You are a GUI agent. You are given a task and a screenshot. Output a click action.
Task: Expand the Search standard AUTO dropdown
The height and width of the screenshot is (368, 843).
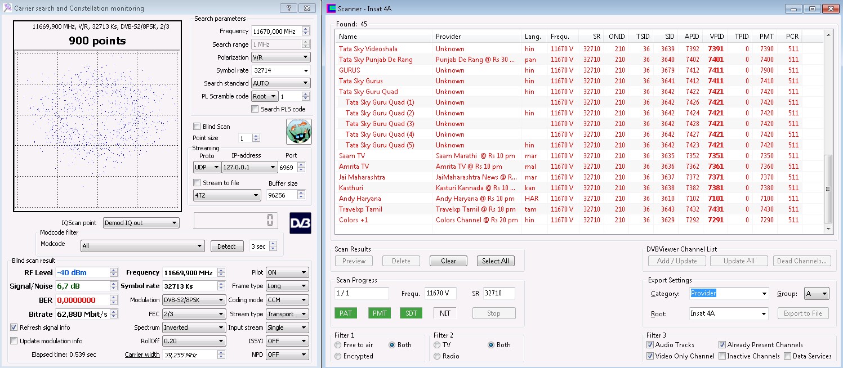pyautogui.click(x=280, y=83)
